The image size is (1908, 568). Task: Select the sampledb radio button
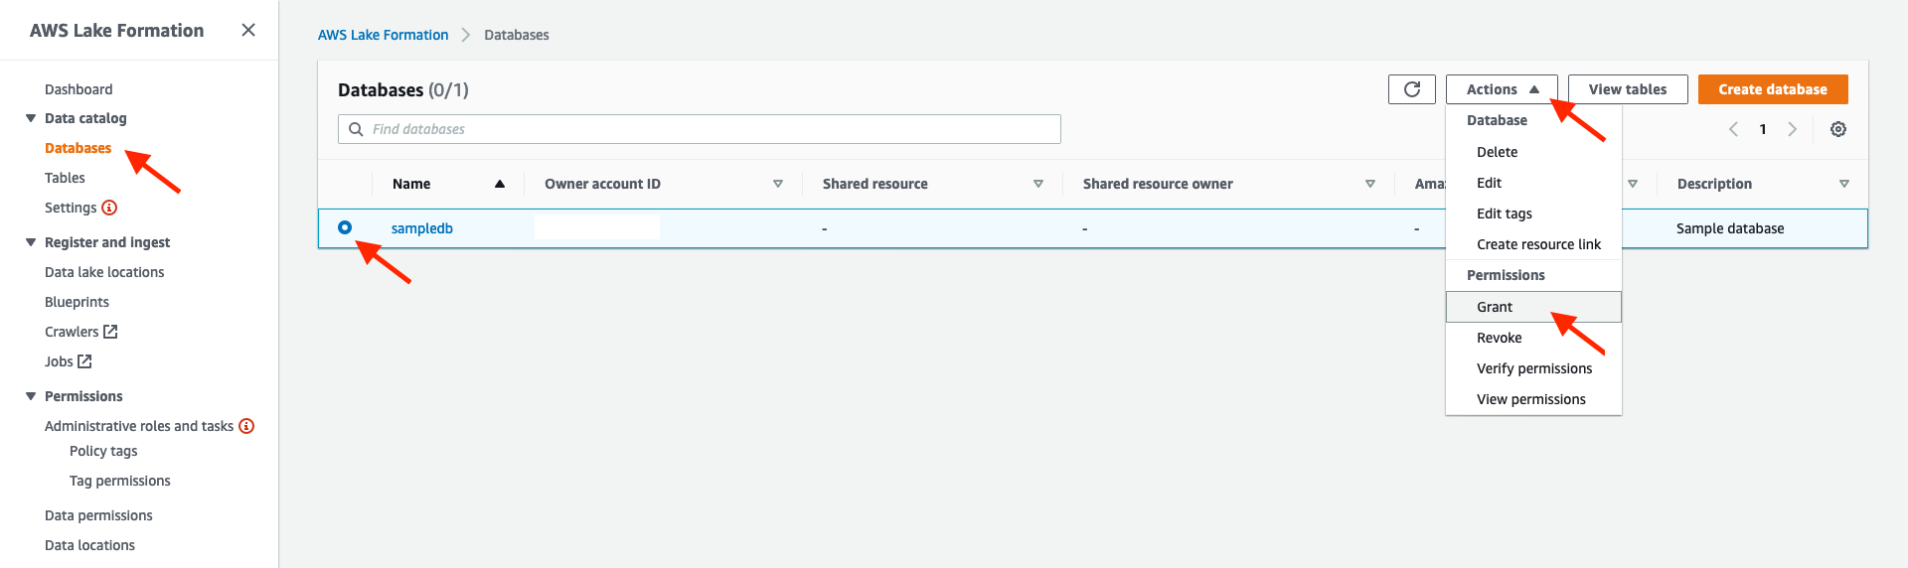pyautogui.click(x=345, y=227)
